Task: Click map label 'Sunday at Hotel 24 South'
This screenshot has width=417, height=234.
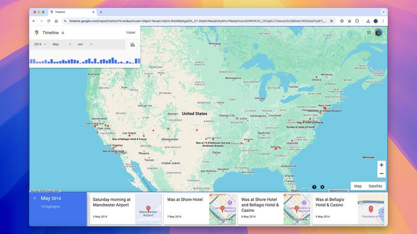Action: coord(301,127)
